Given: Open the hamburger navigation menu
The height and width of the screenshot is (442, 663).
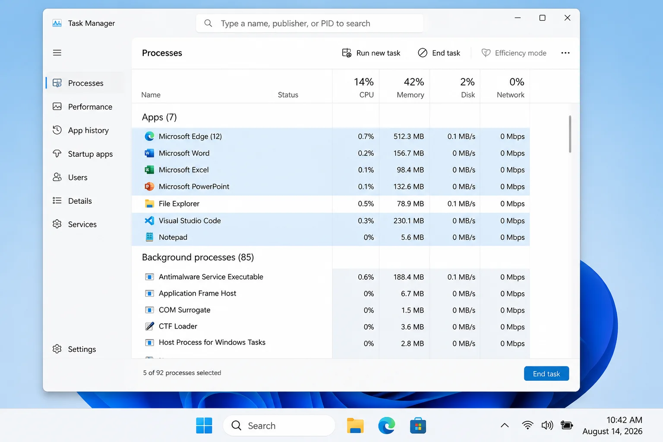Looking at the screenshot, I should (x=57, y=53).
